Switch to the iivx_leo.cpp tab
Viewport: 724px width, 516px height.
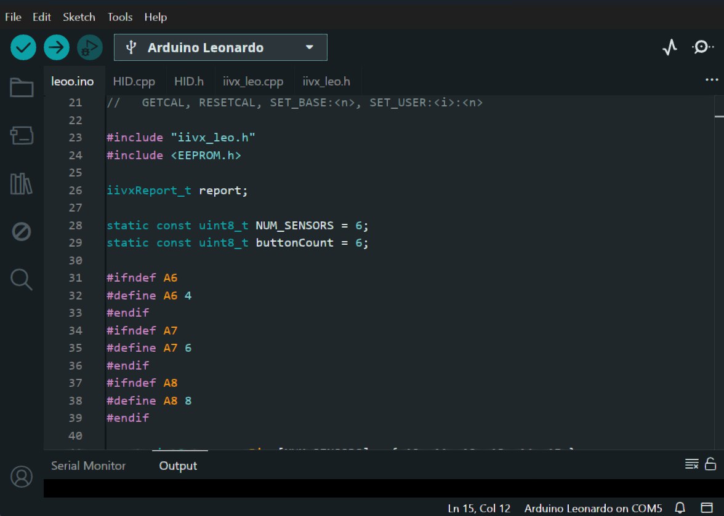tap(253, 81)
